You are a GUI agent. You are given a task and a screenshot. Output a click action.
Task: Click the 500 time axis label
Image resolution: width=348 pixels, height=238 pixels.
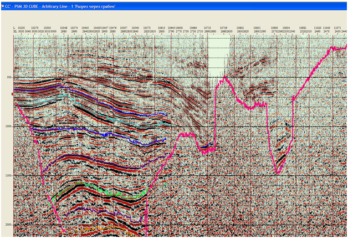[9, 77]
